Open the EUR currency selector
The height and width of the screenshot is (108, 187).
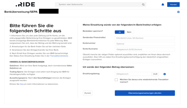pyautogui.click(x=155, y=74)
